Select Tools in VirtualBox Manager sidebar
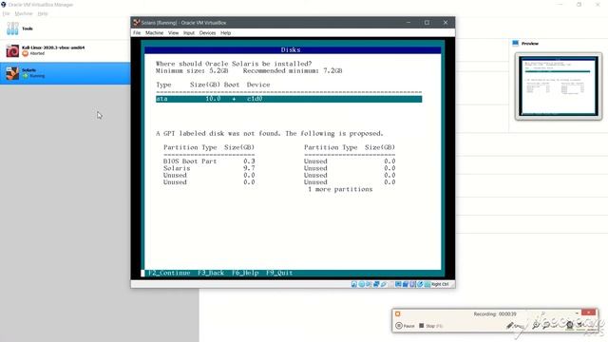The width and height of the screenshot is (608, 342). coord(66,28)
